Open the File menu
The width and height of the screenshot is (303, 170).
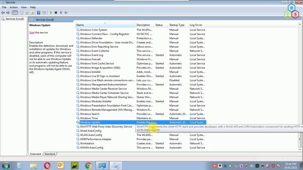click(x=4, y=8)
